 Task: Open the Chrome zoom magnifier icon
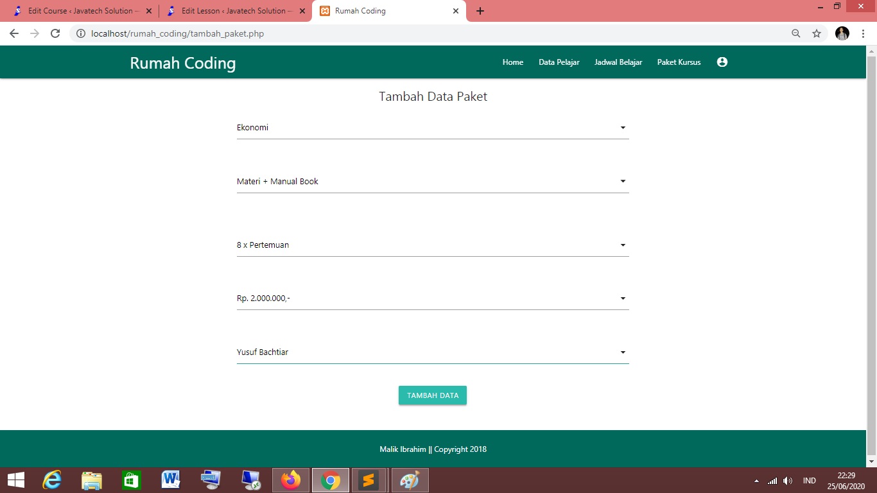click(796, 33)
